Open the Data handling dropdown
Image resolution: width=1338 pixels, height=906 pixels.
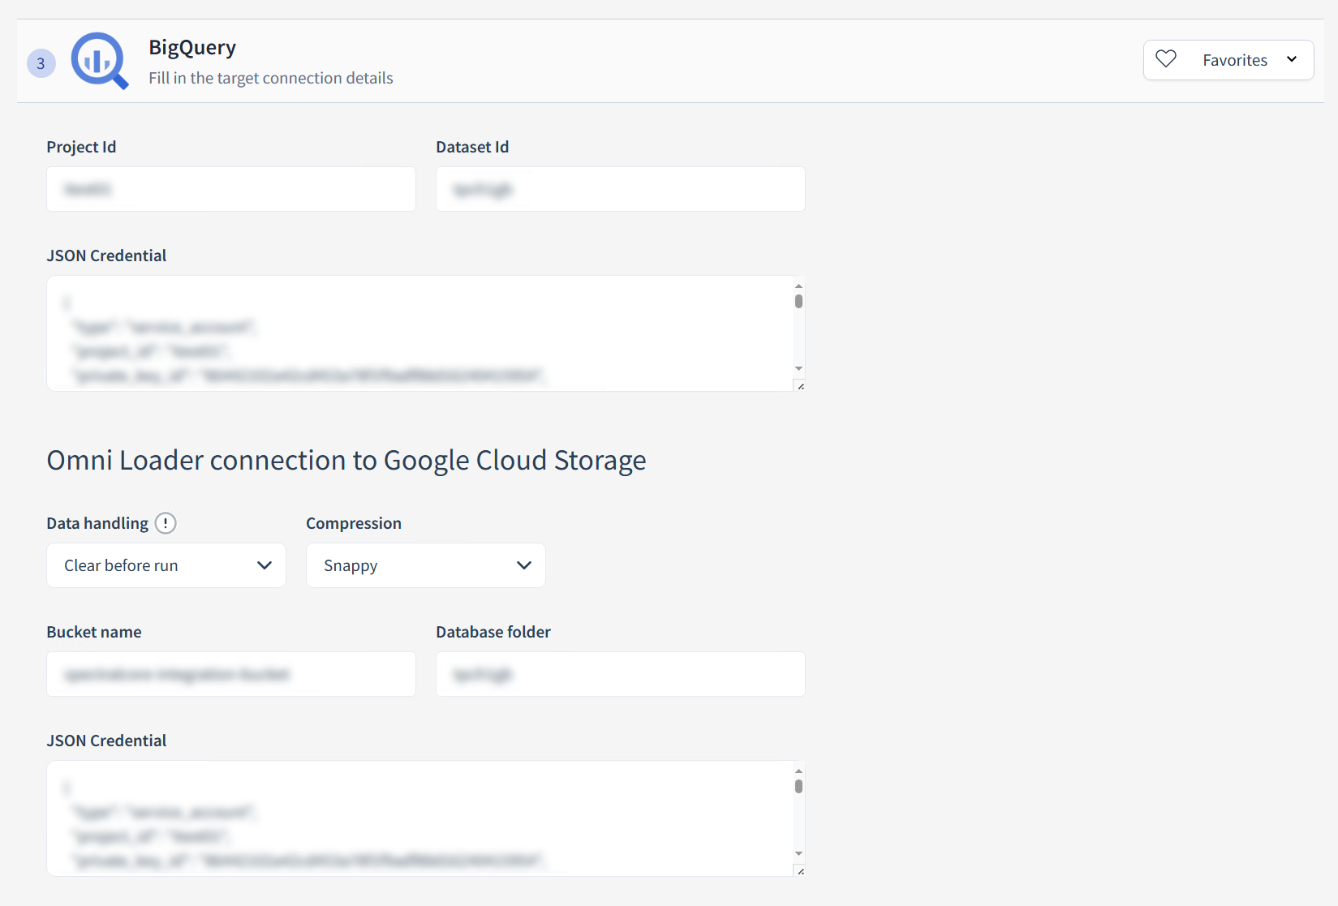point(166,565)
